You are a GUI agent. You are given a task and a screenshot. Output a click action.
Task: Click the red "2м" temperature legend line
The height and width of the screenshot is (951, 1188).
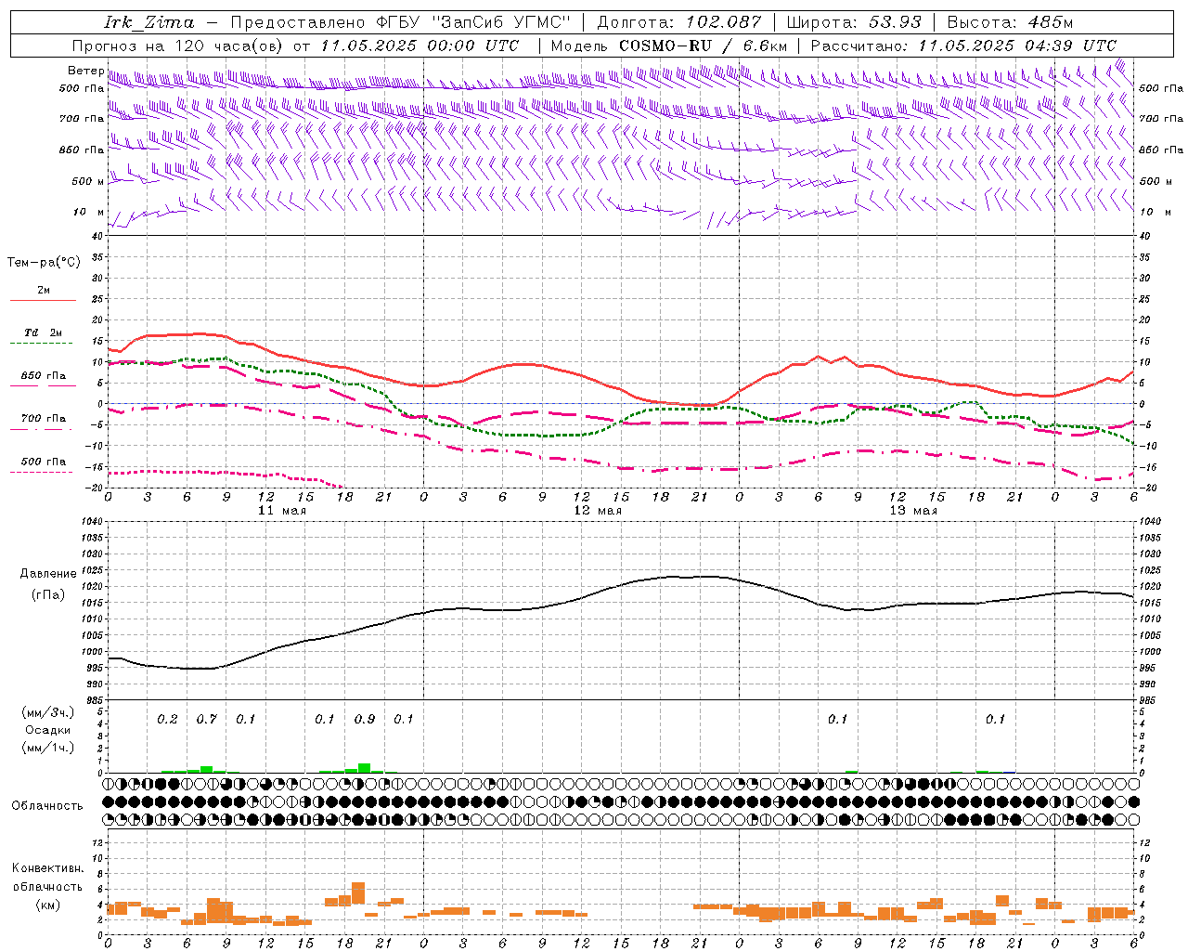pos(43,300)
